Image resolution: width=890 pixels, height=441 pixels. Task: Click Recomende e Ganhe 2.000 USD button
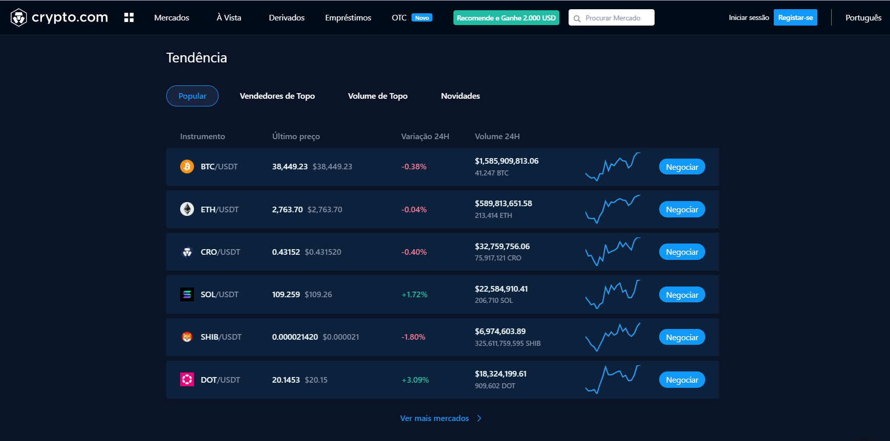pyautogui.click(x=506, y=18)
